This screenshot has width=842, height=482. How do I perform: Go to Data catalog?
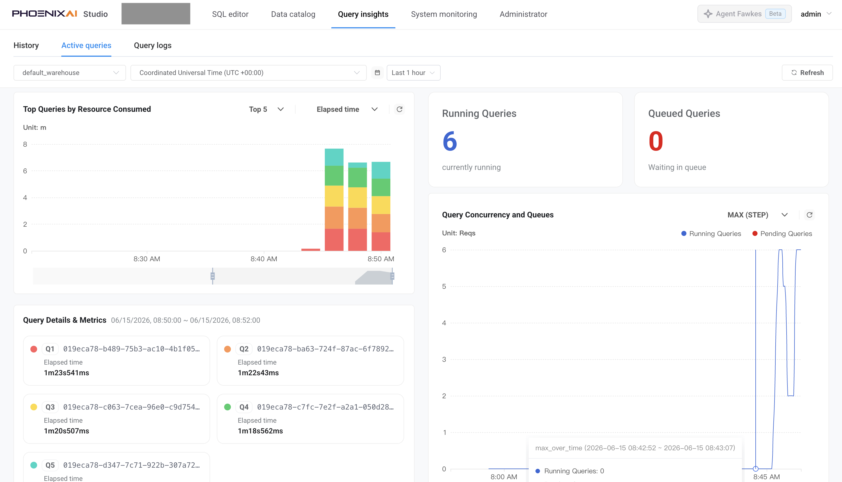(293, 14)
